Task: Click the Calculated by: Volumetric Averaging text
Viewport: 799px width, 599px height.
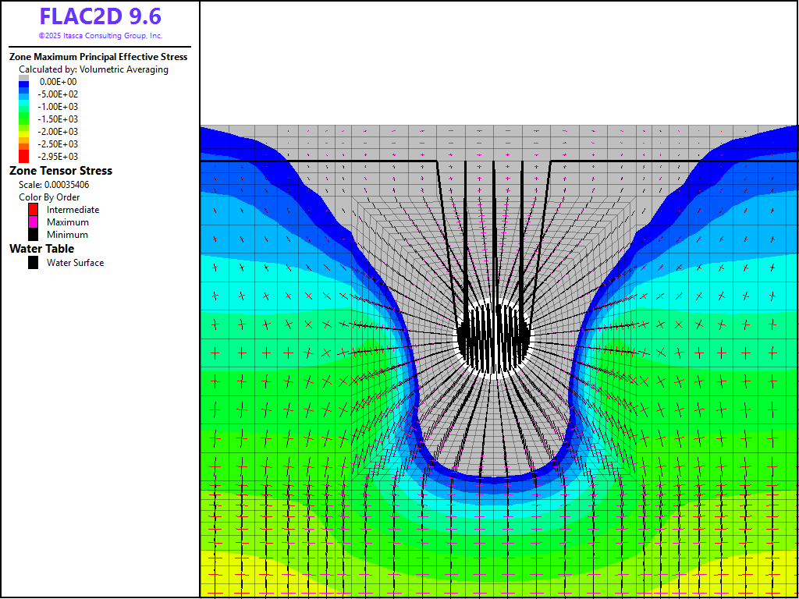Action: click(94, 69)
